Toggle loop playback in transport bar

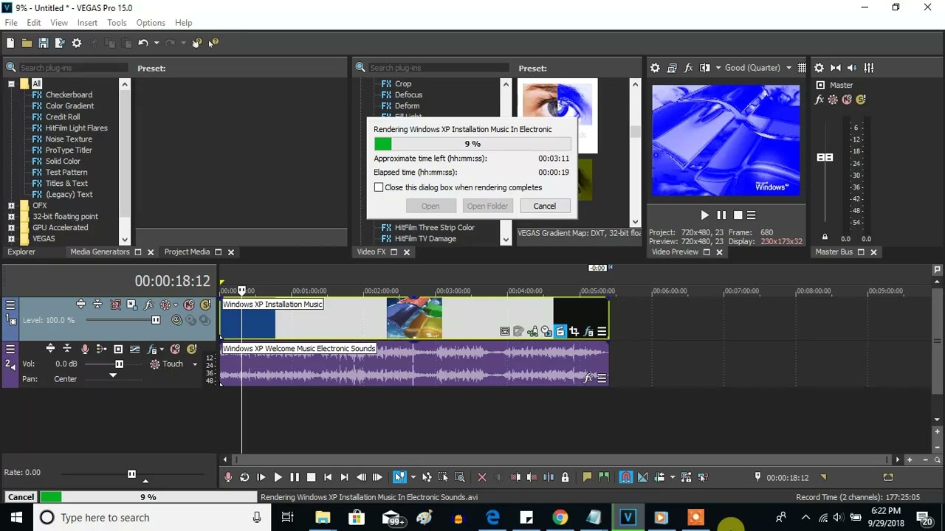tap(244, 477)
